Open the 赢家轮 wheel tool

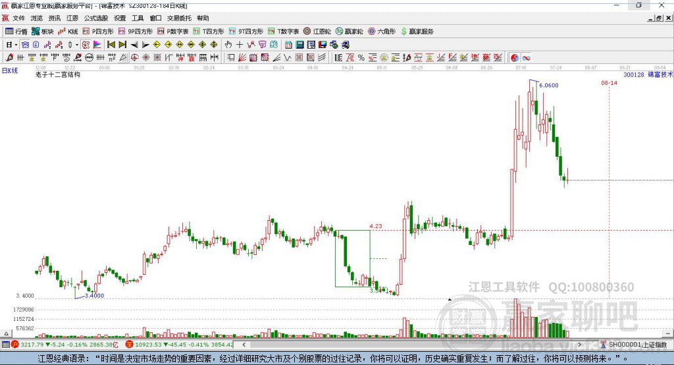[350, 32]
